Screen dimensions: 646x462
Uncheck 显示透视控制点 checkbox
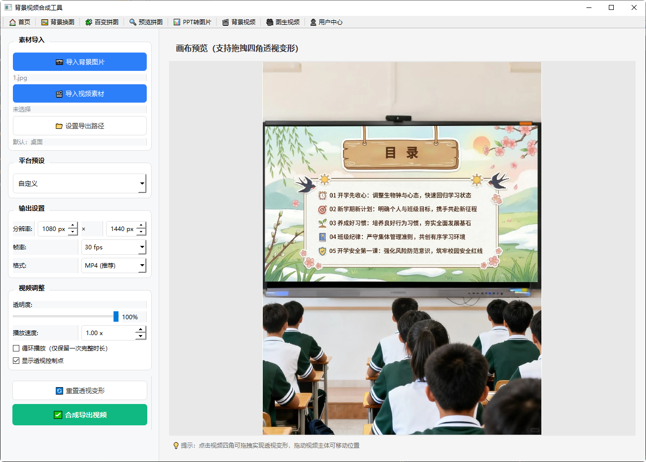[16, 361]
